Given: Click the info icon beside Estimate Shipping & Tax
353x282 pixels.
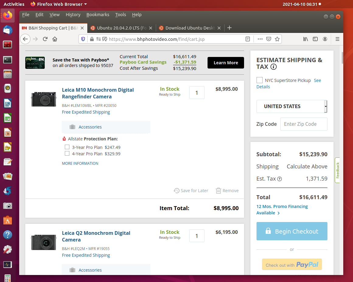Looking at the screenshot, I should point(274,67).
